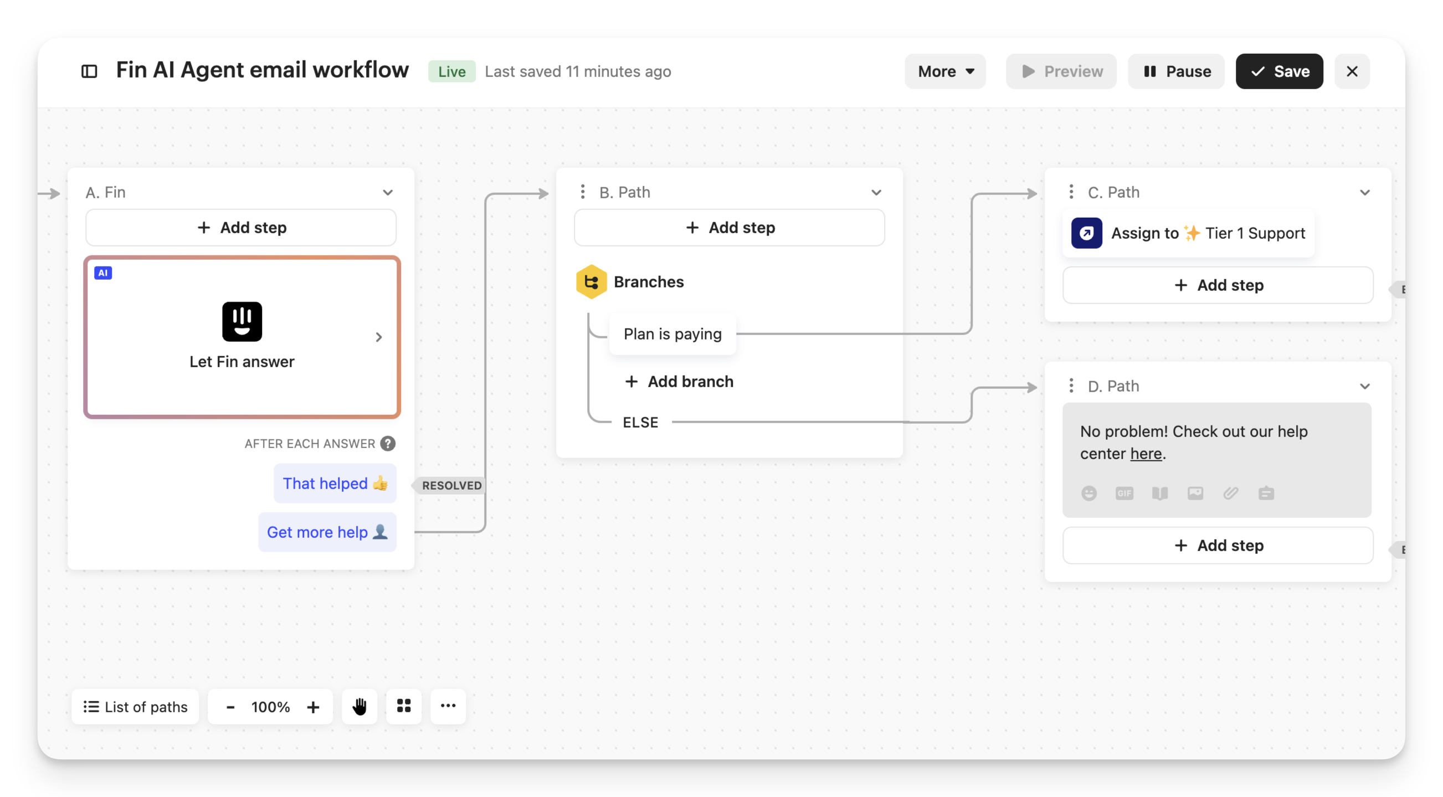Select the Get more help reply
1443x797 pixels.
(327, 532)
